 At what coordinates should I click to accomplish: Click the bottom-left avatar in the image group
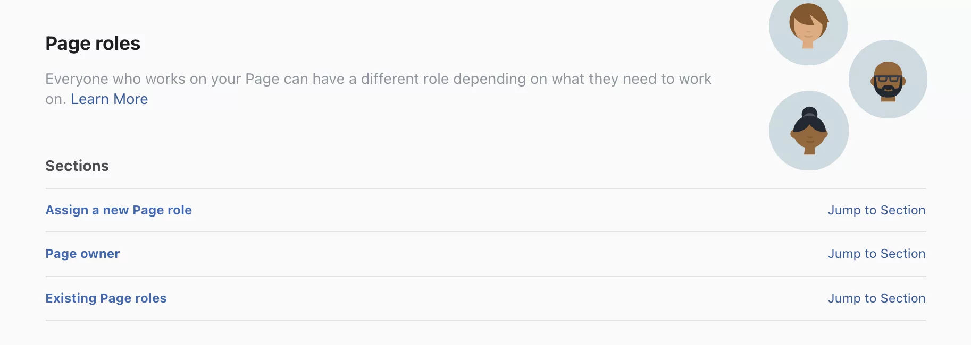click(808, 130)
